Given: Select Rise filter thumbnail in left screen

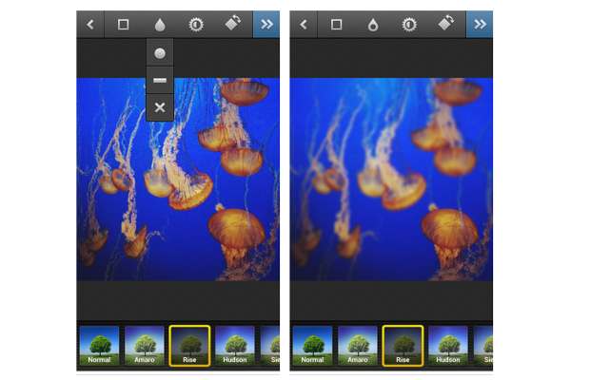Looking at the screenshot, I should (189, 346).
